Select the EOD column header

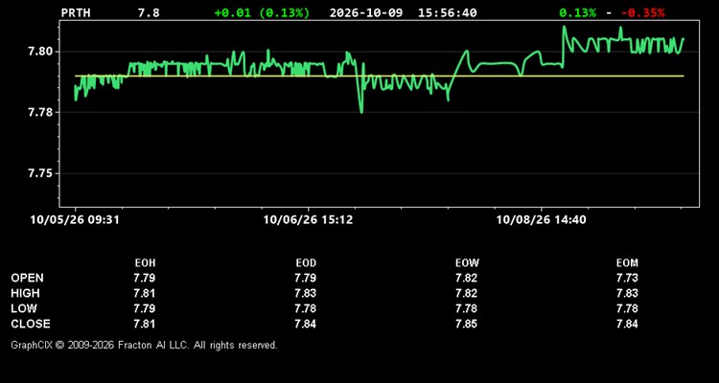click(306, 263)
